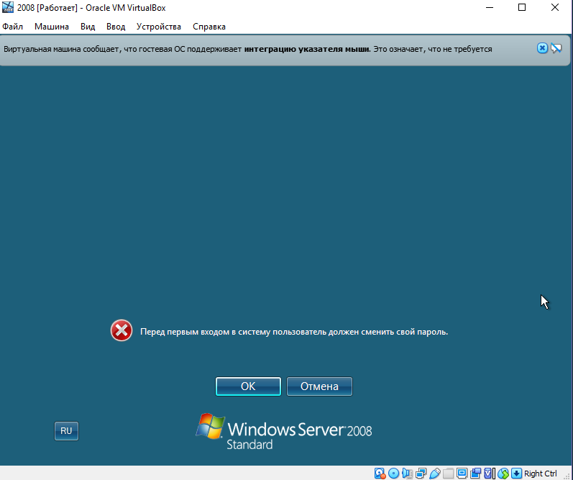The width and height of the screenshot is (573, 480).
Task: Click the video capture indicator icon
Action: coord(475,474)
